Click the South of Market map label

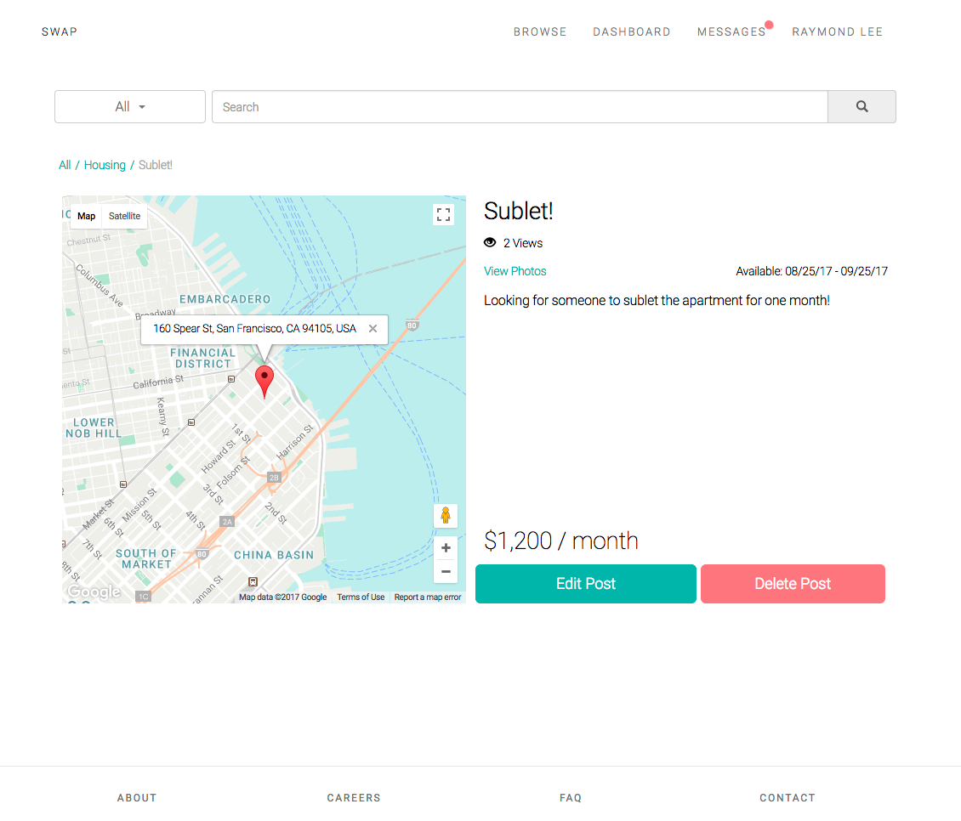[146, 558]
